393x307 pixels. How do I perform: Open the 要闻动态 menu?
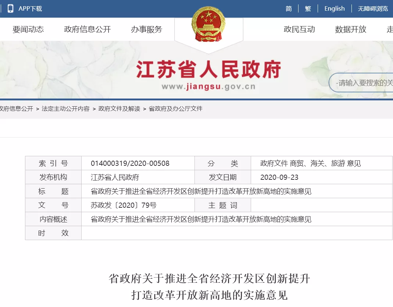(28, 29)
